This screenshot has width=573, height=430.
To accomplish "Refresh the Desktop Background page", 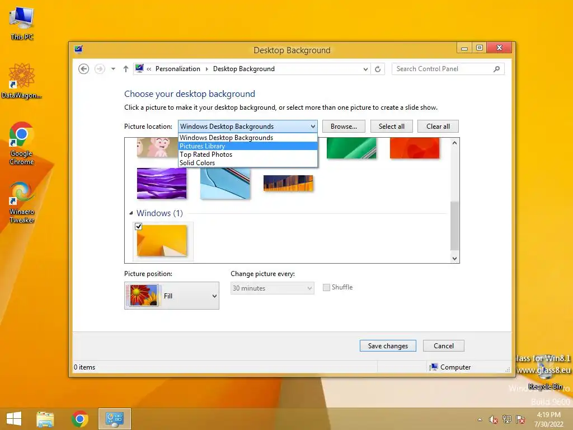I will 378,69.
